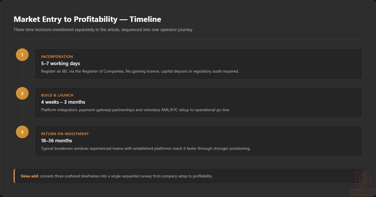
Task: Click the Market Entry to Profitability title
Action: [x=87, y=19]
